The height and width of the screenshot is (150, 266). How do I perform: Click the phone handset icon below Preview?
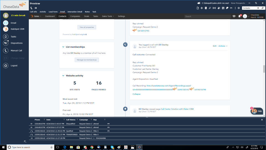click(31, 8)
